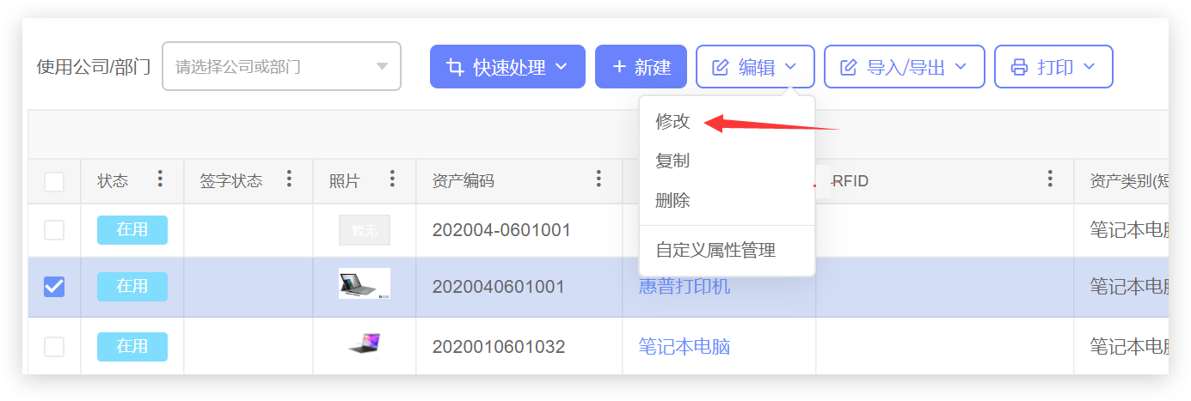Open the 签字状态 column options dots
This screenshot has width=1191, height=401.
tap(289, 179)
